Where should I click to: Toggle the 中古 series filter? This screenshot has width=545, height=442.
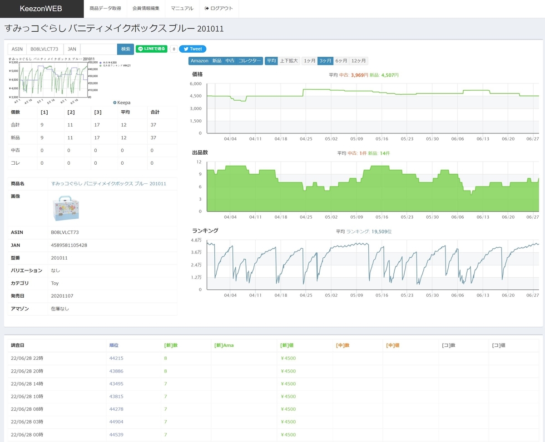click(230, 61)
